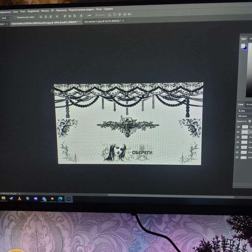The image size is (252, 252).
Task: Toggle visibility of the bottom layer
Action: [237, 157]
